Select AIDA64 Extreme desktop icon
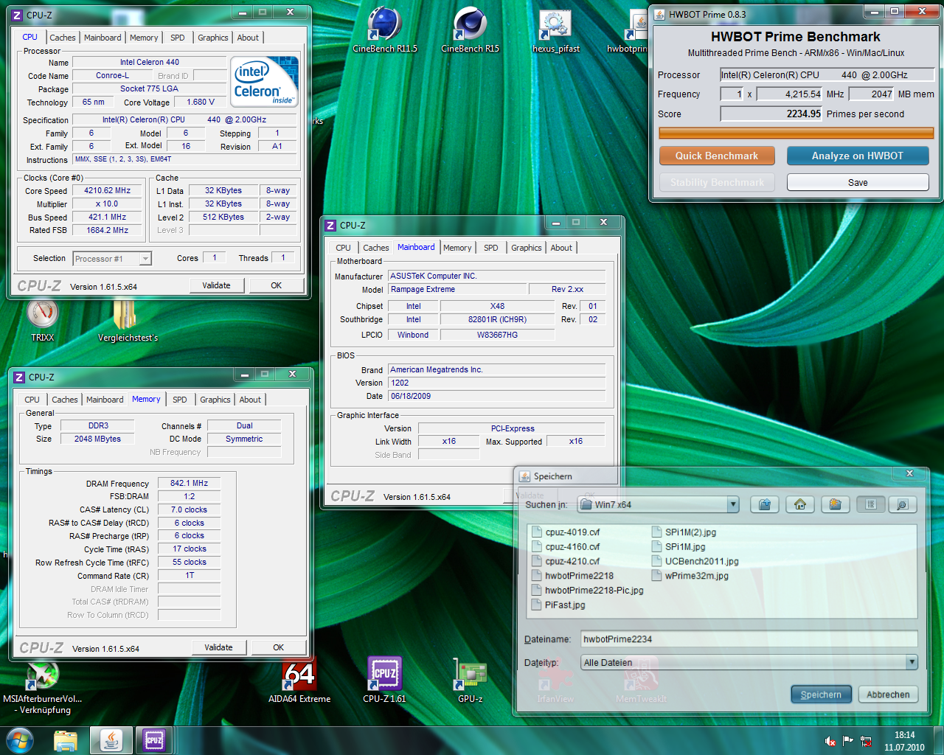The width and height of the screenshot is (944, 755). (x=299, y=681)
